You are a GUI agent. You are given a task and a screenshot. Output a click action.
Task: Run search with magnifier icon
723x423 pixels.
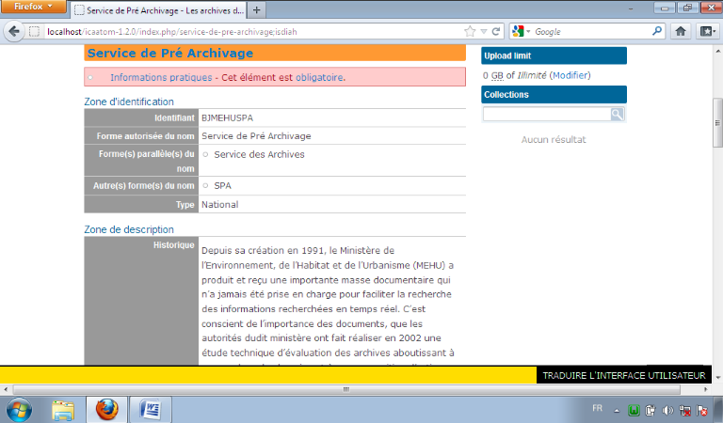click(657, 31)
